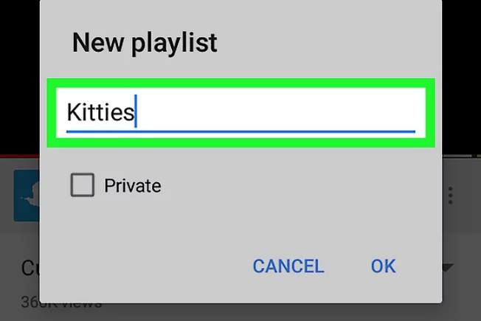Tap the blue channel avatar thumbnail
481x321 pixels.
coord(27,196)
